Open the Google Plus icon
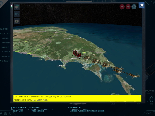This screenshot has height=116, width=155. [10, 114]
